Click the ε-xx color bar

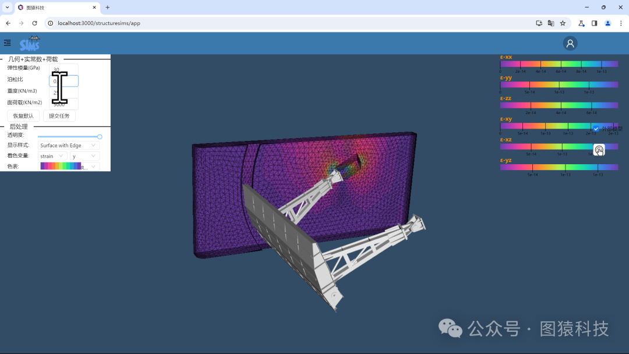[559, 64]
